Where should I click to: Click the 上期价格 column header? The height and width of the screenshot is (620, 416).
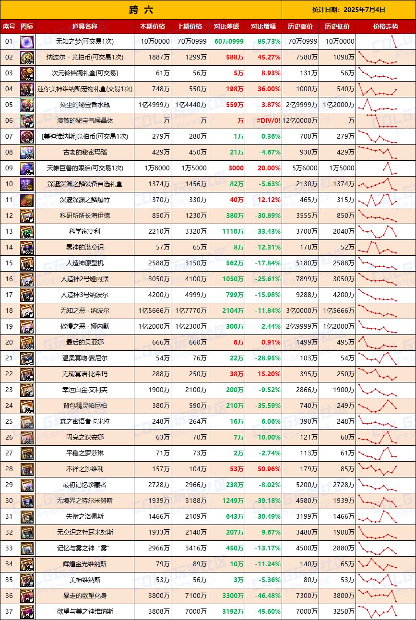(x=190, y=26)
